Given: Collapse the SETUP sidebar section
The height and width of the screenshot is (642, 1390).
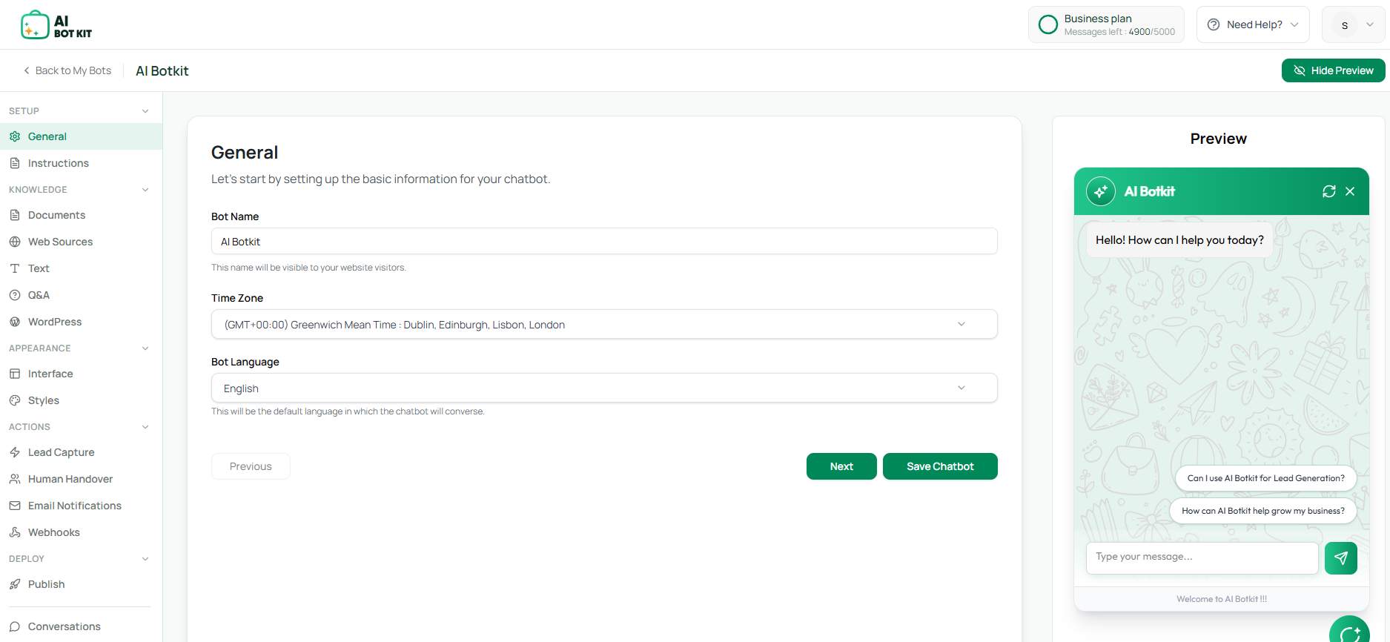Looking at the screenshot, I should click(x=145, y=111).
